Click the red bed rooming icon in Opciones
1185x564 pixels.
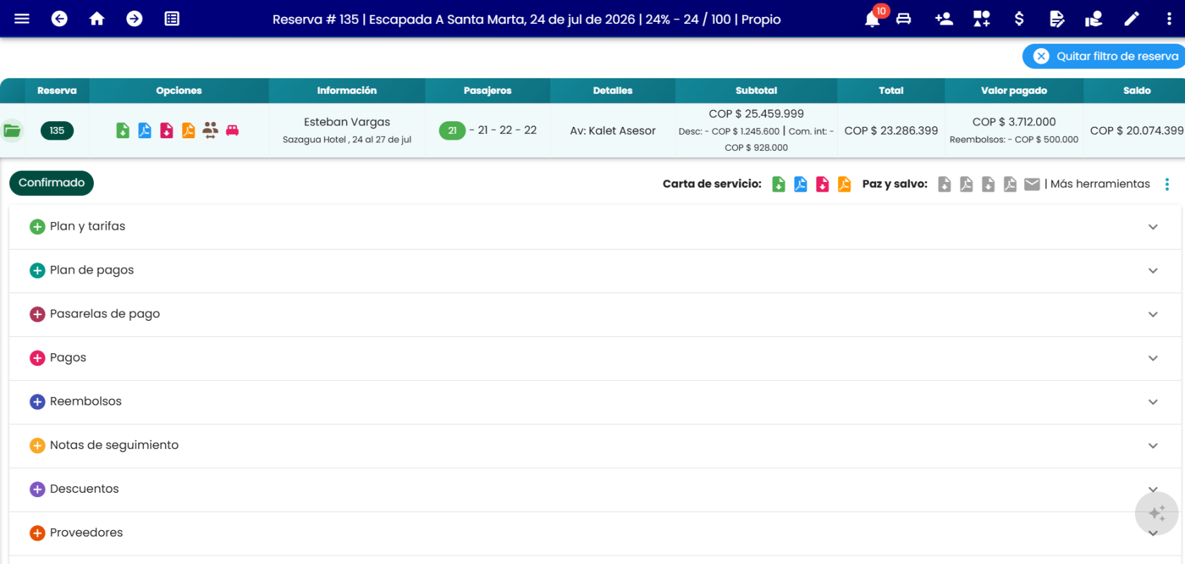pos(232,130)
